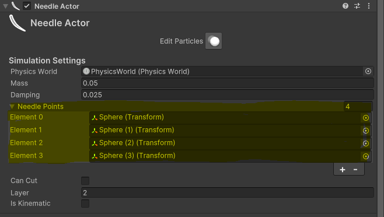Image resolution: width=384 pixels, height=217 pixels.
Task: Edit the Needle Points array size field
Action: pos(358,107)
